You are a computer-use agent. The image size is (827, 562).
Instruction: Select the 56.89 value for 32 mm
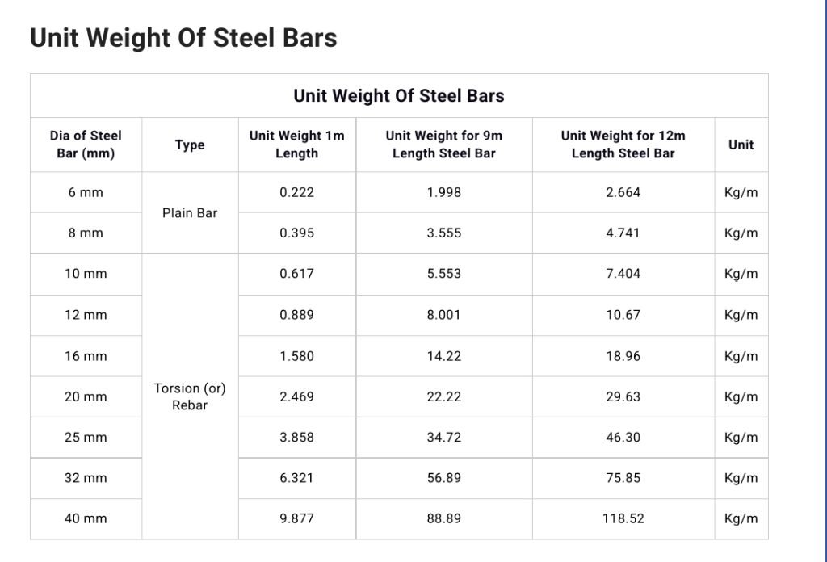point(444,478)
